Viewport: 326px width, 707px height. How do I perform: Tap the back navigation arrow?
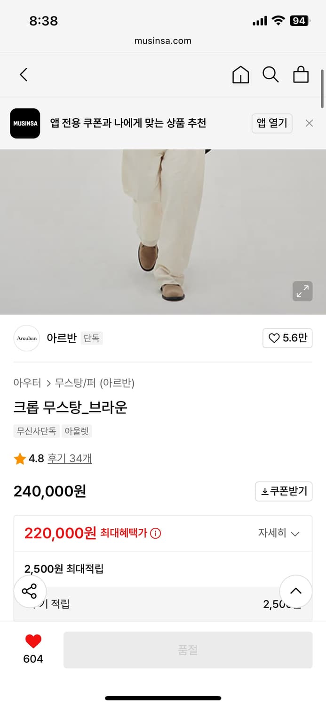click(24, 74)
